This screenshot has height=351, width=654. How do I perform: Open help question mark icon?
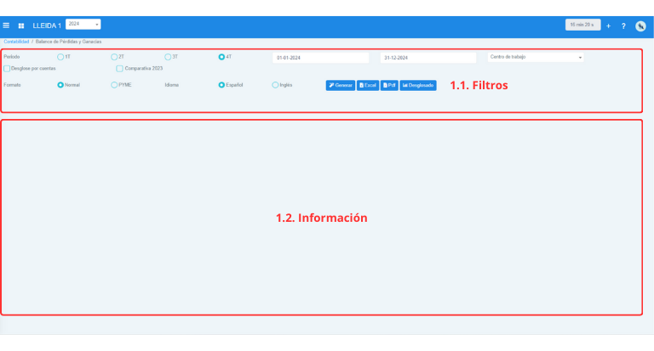tap(623, 25)
